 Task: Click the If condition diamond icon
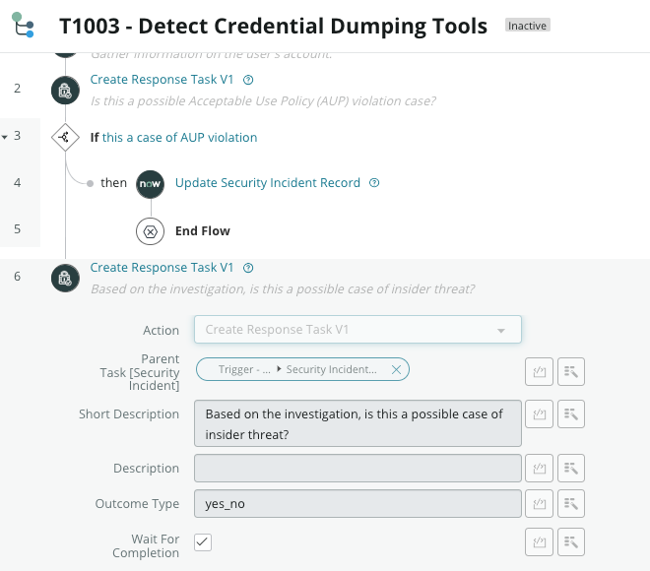[65, 137]
